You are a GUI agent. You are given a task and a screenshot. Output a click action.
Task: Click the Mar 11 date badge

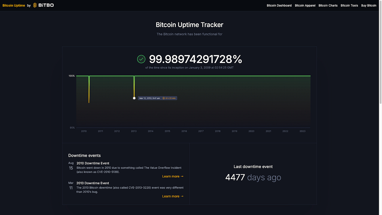coord(71,186)
